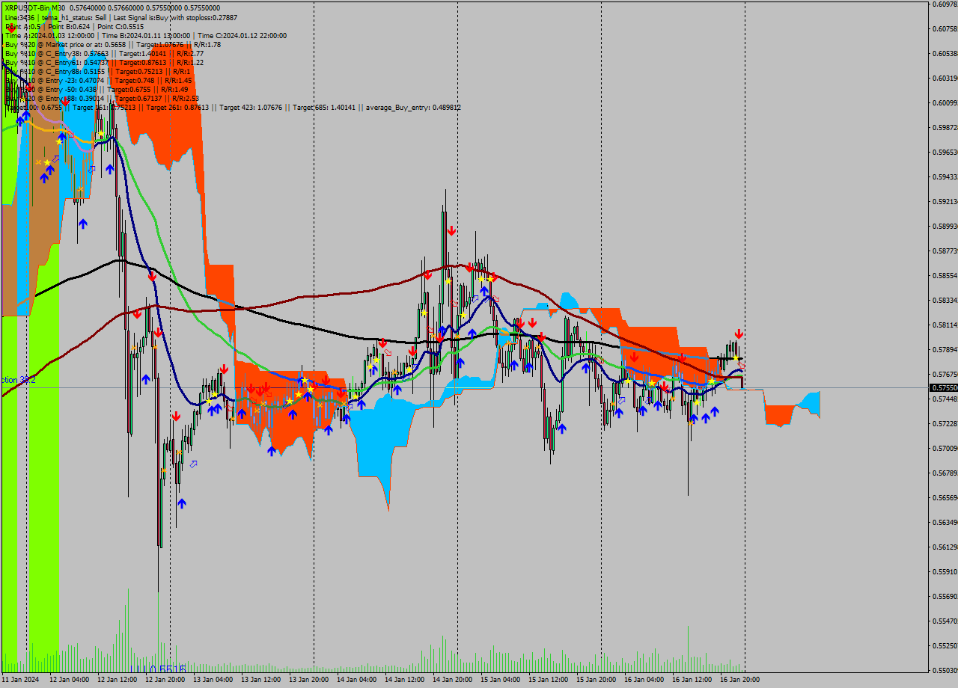Viewport: 958px width, 688px height.
Task: Click the 0.5833 price scale label
Action: pos(945,300)
